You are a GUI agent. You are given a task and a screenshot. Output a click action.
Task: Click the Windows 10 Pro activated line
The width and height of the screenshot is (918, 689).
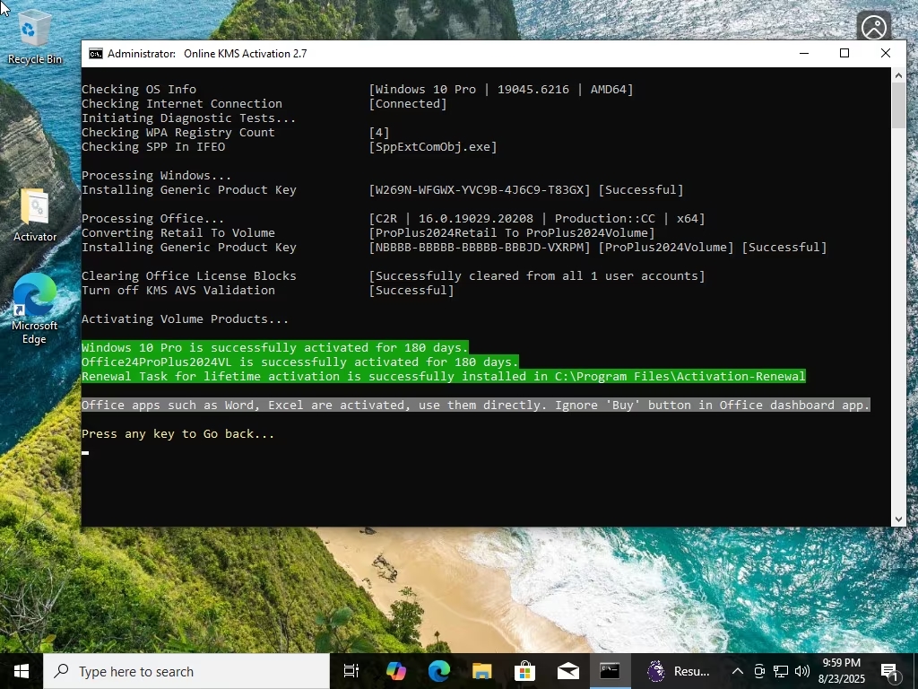(x=275, y=347)
